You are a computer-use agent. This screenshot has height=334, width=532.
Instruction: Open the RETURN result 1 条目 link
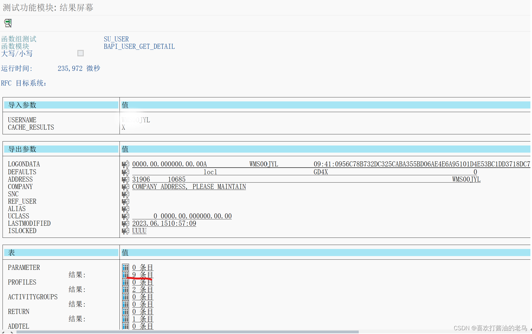click(143, 319)
